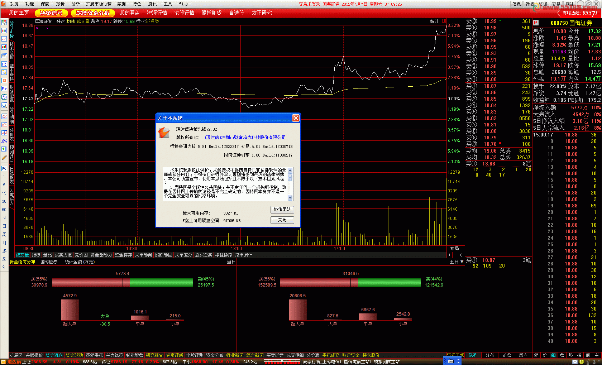Open the 帮助 menu

183,4
